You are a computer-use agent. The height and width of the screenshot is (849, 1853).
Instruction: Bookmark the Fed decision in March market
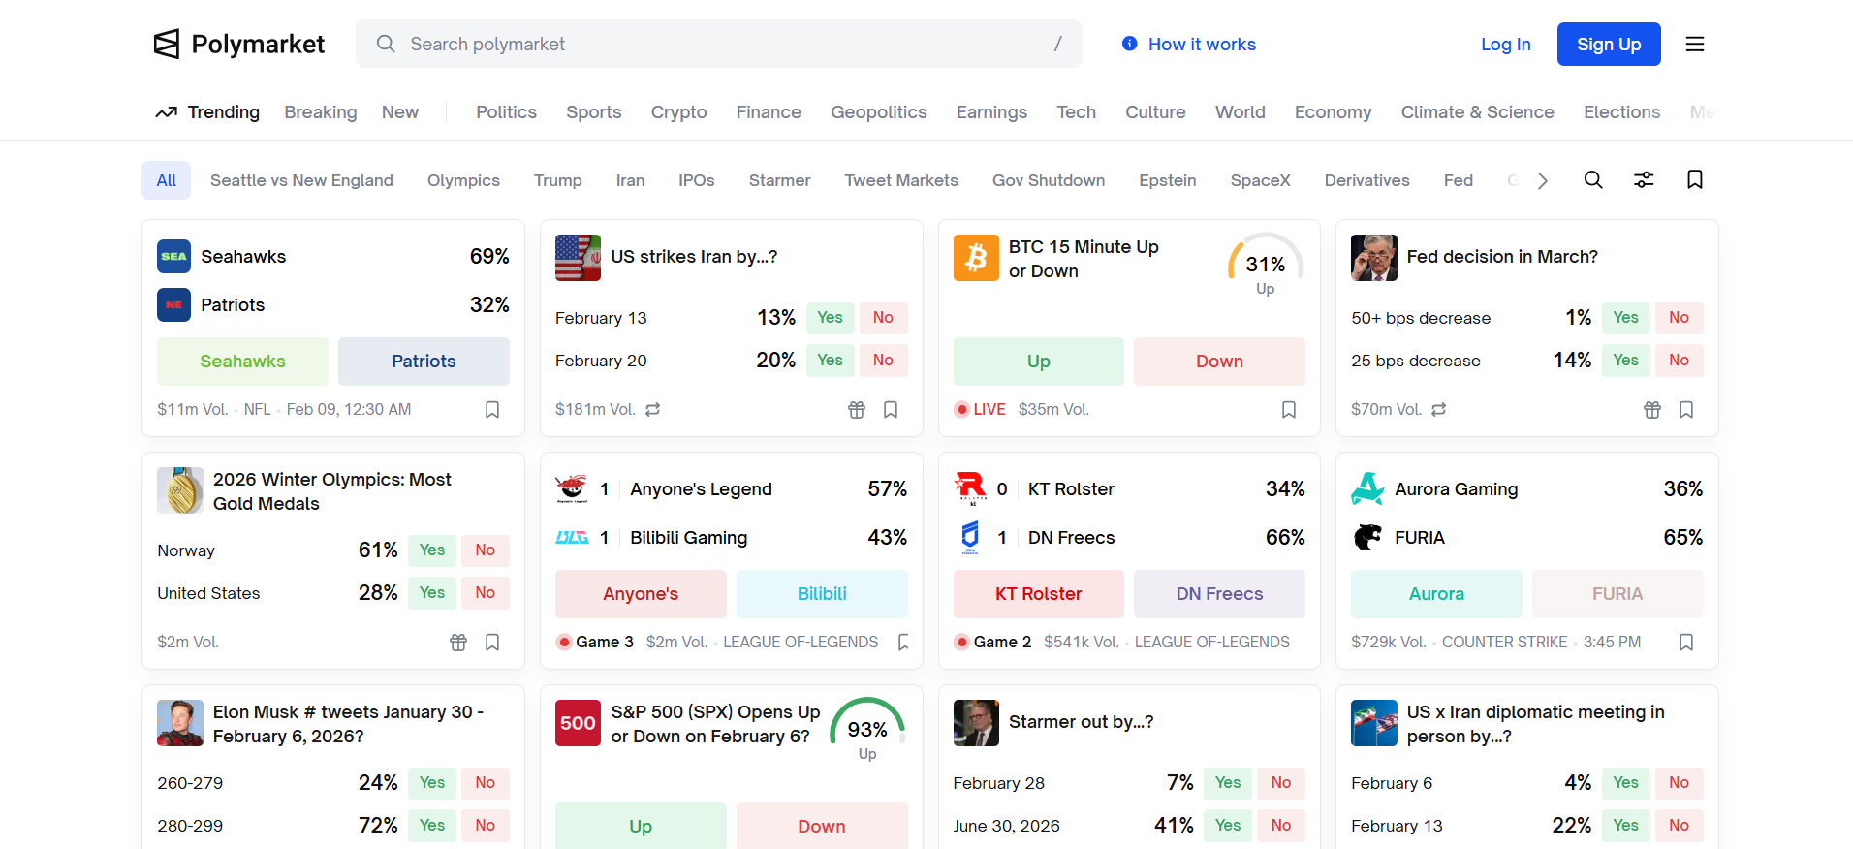(1686, 410)
